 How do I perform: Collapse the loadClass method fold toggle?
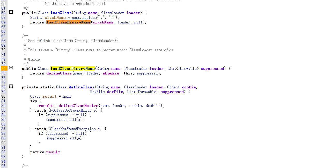pyautogui.click(x=11, y=12)
